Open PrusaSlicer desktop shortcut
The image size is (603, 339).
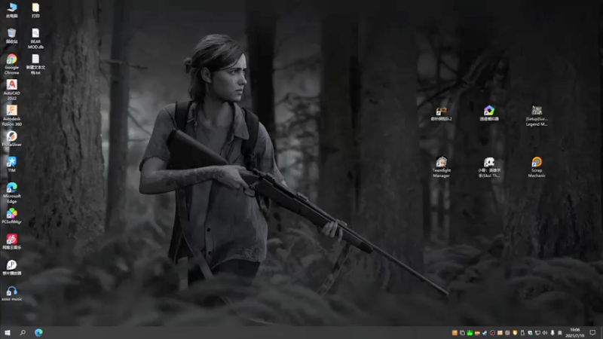pos(12,139)
